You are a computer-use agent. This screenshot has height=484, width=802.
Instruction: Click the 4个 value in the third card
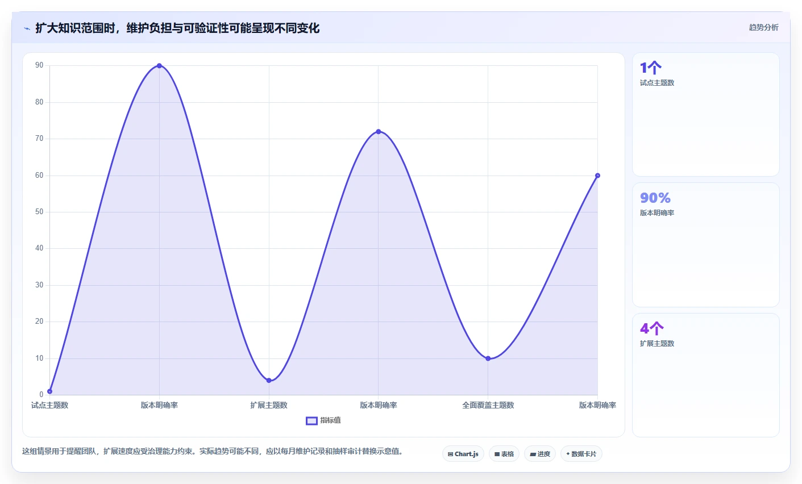(652, 328)
